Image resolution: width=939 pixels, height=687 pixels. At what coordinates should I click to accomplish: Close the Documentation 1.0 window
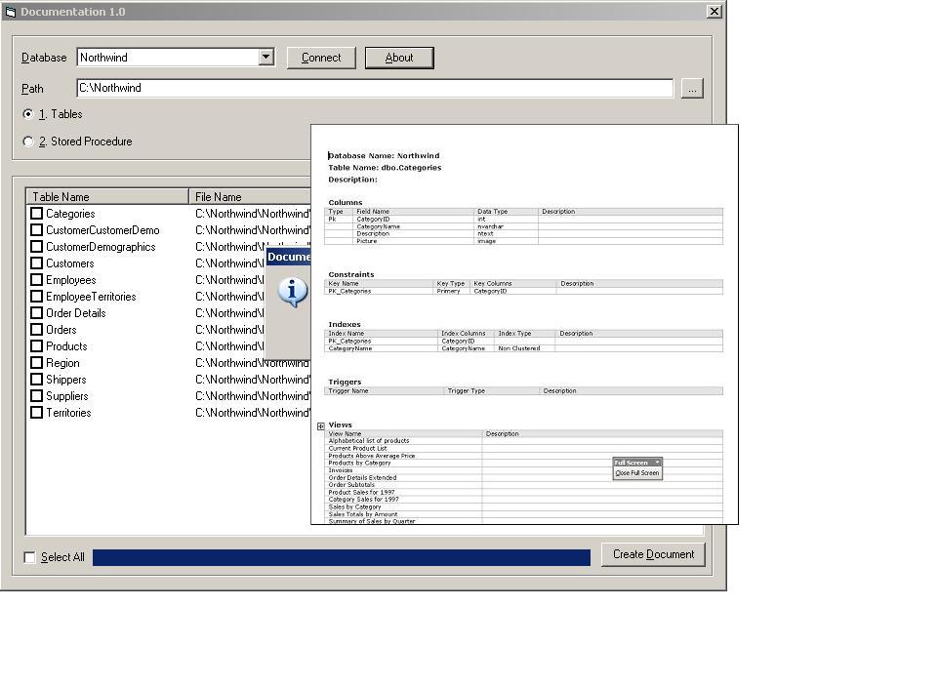coord(714,12)
